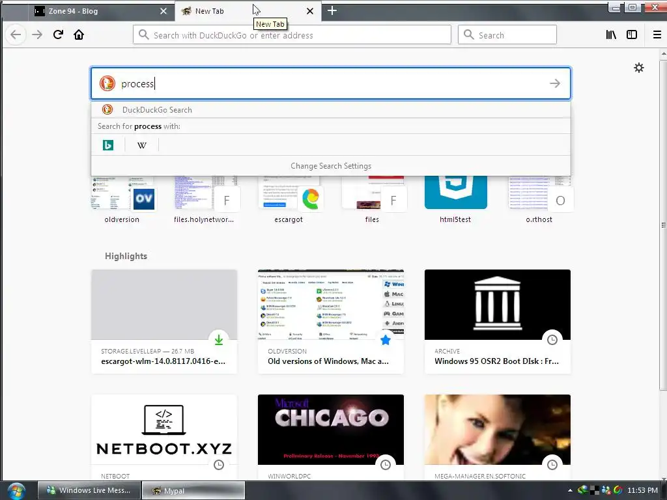Open the Windows Start orb
Screen dimensions: 667x500
click(x=16, y=491)
